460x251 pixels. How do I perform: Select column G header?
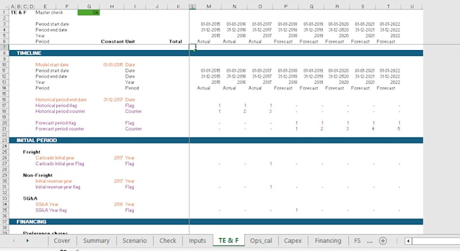89,7
